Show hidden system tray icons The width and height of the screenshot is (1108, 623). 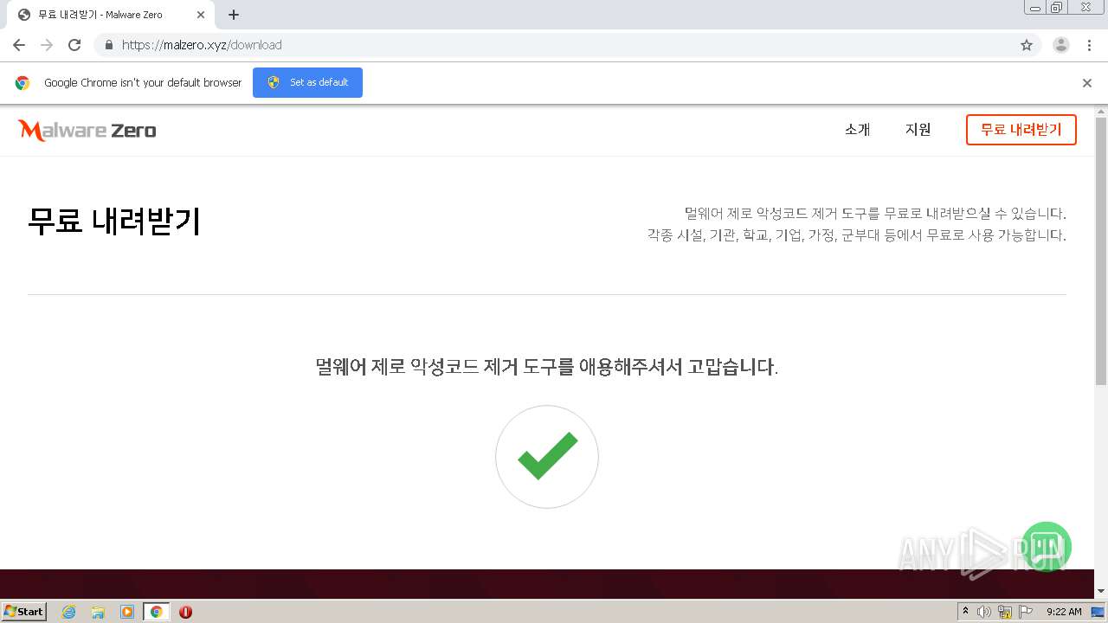965,612
